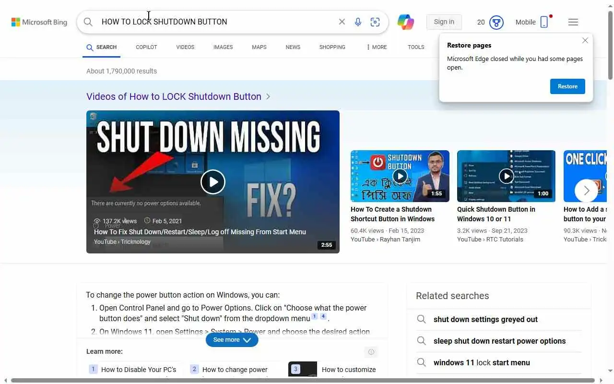Screen dimensions: 614x384
Task: Click About 1,790,000 results text
Action: (121, 71)
